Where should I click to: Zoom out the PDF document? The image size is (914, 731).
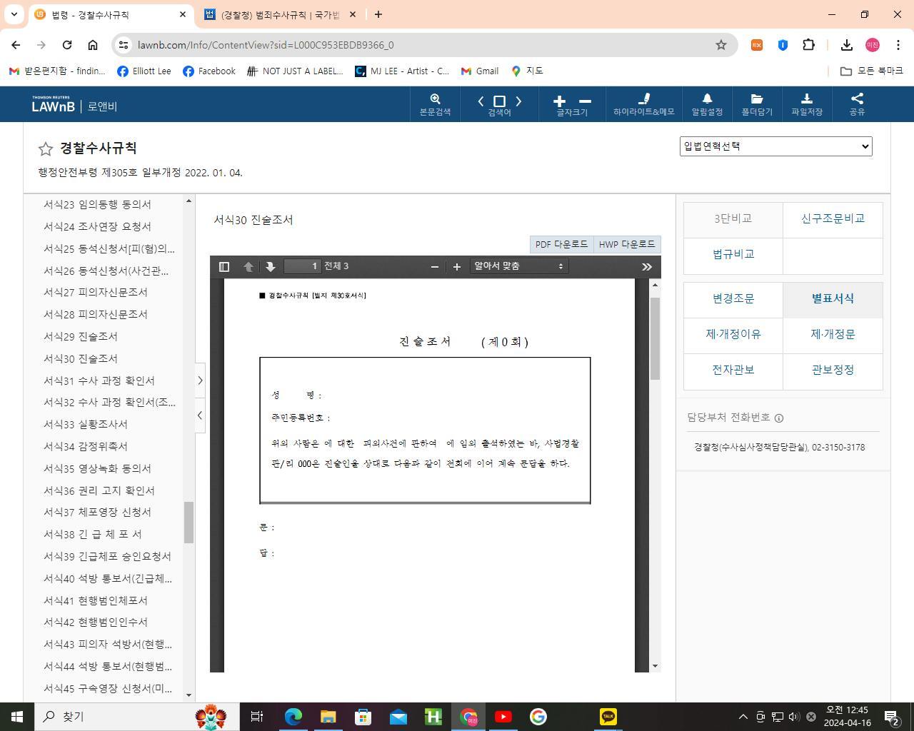[434, 266]
